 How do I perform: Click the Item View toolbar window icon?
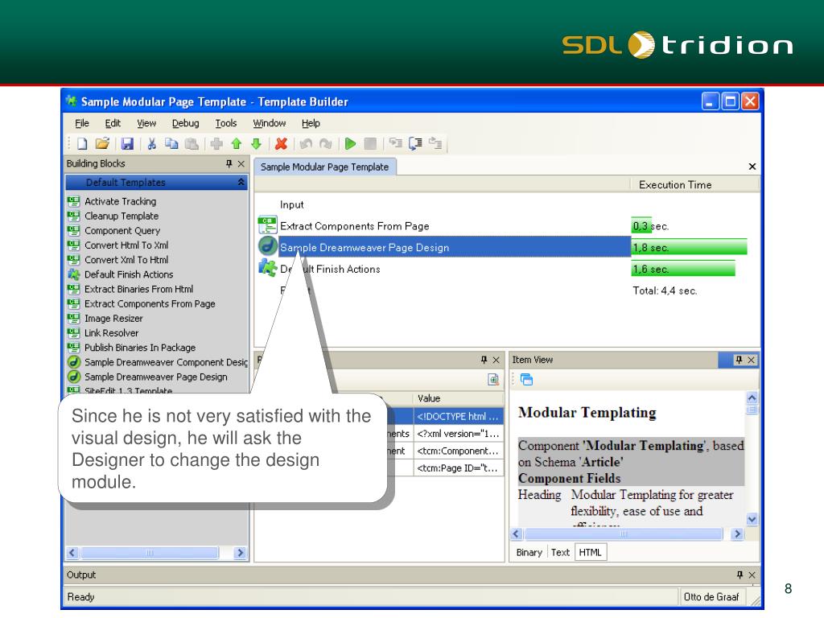pyautogui.click(x=526, y=380)
